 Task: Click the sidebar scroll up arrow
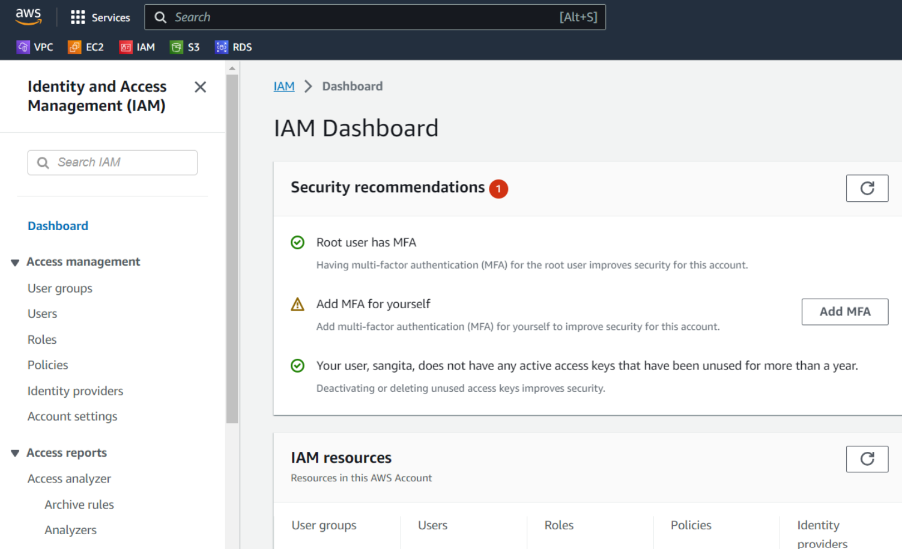232,68
